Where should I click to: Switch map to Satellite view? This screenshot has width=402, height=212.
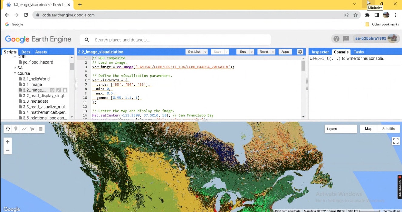388,129
